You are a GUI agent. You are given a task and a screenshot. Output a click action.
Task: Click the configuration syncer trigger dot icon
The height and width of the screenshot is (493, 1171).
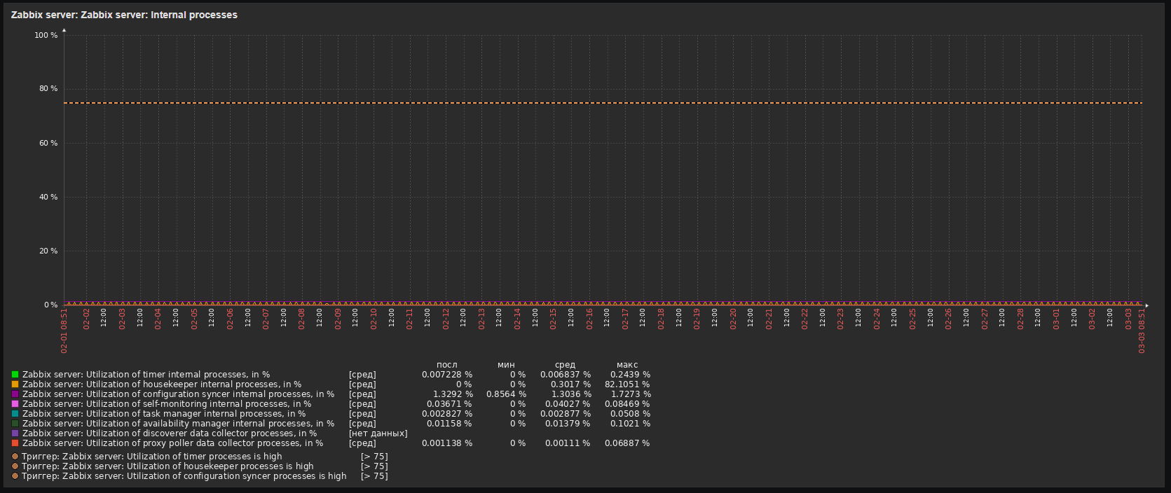tap(15, 476)
